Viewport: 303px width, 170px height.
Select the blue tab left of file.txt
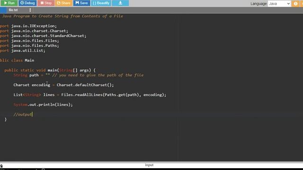coord(3,10)
